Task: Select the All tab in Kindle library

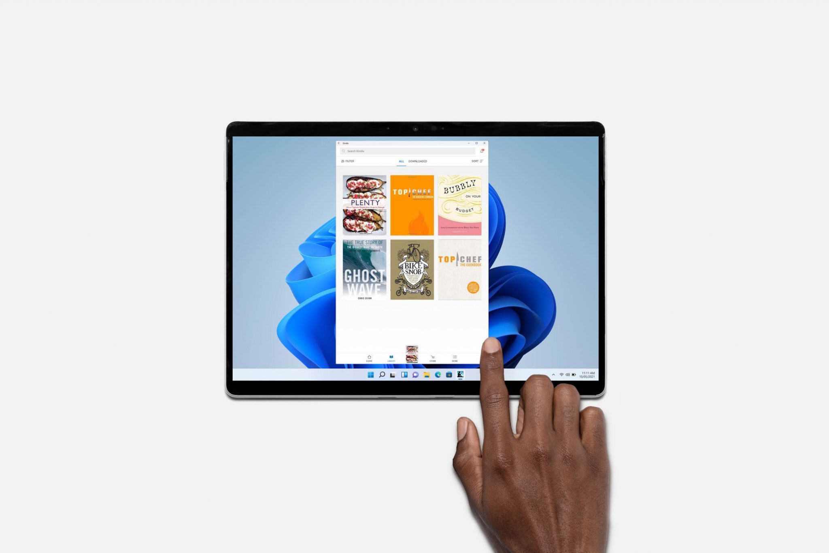Action: click(x=399, y=162)
